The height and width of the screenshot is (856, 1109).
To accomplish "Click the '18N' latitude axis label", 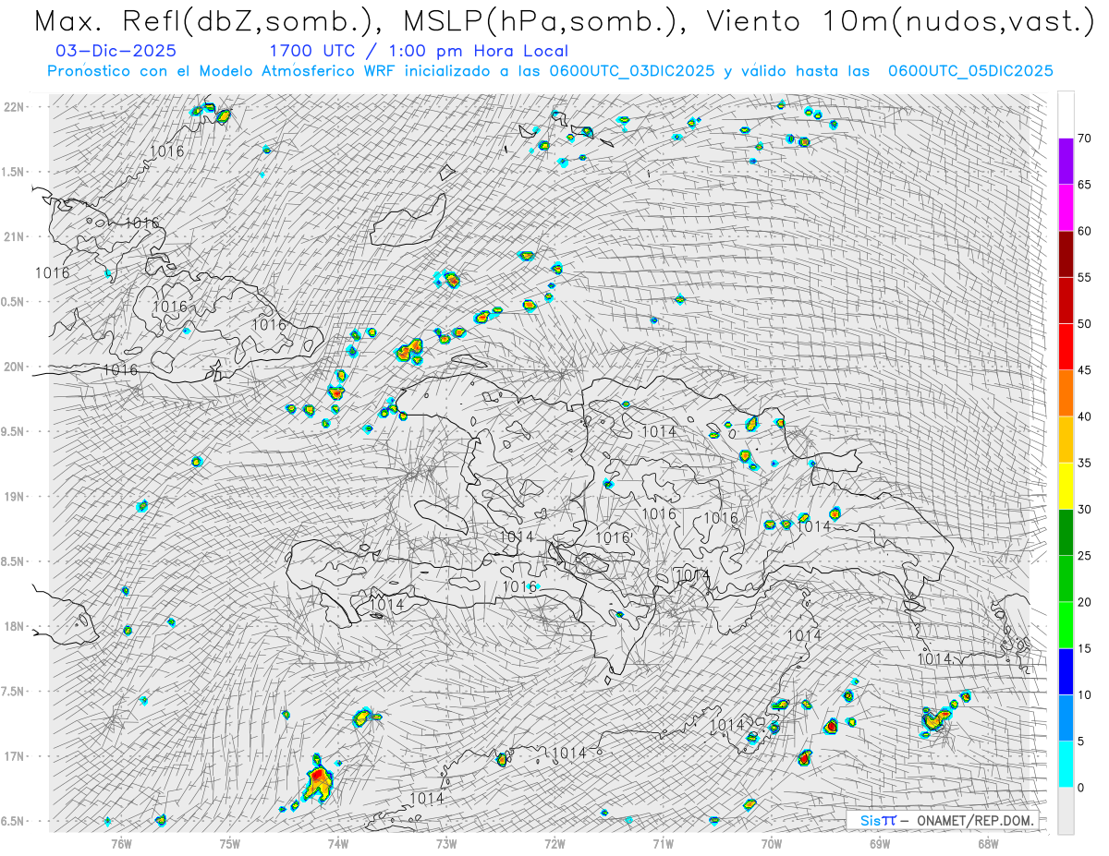I will coord(15,626).
